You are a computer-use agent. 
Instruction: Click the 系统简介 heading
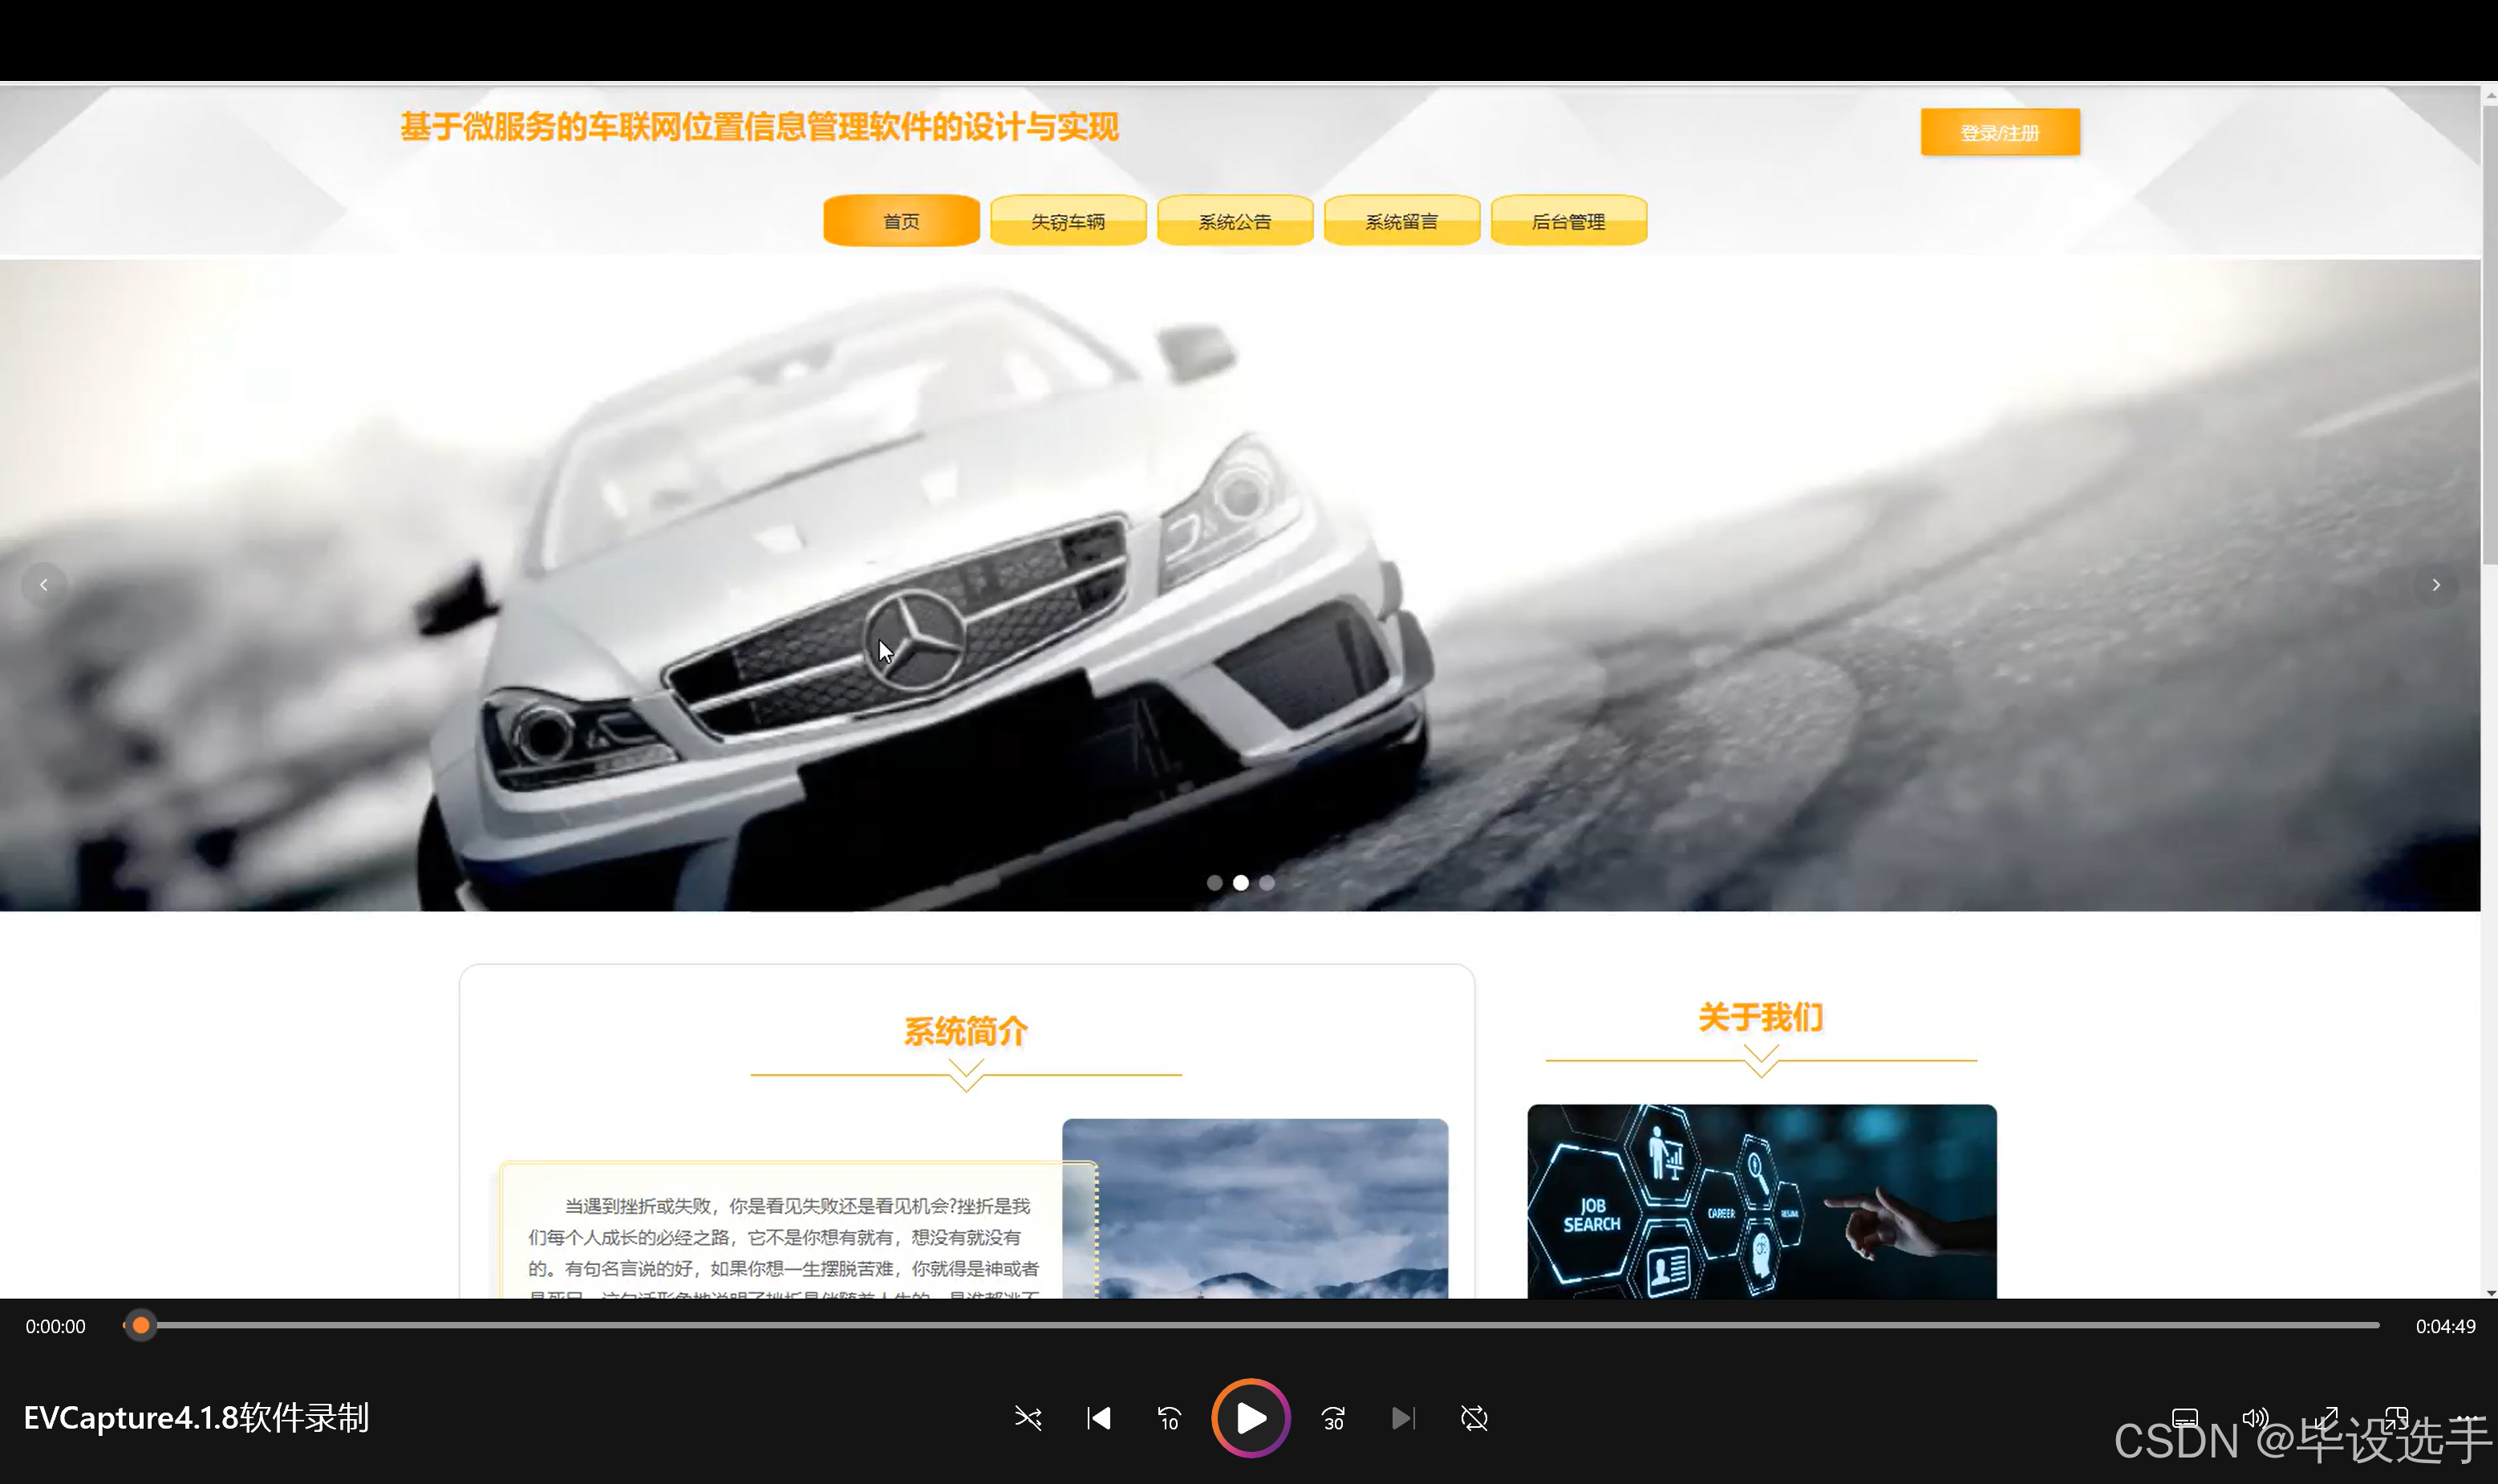point(966,1031)
